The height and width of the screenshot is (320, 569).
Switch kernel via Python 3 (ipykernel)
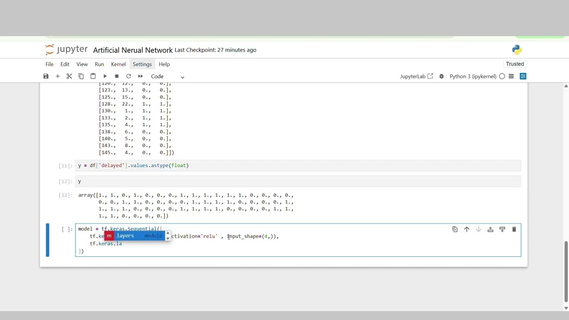(473, 76)
